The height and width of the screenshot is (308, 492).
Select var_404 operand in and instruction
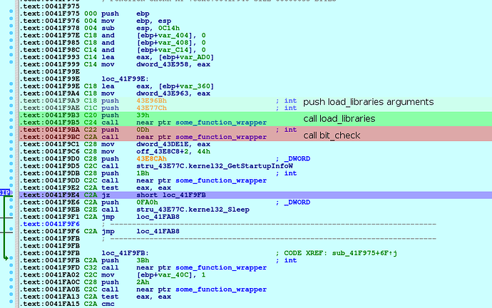point(175,35)
